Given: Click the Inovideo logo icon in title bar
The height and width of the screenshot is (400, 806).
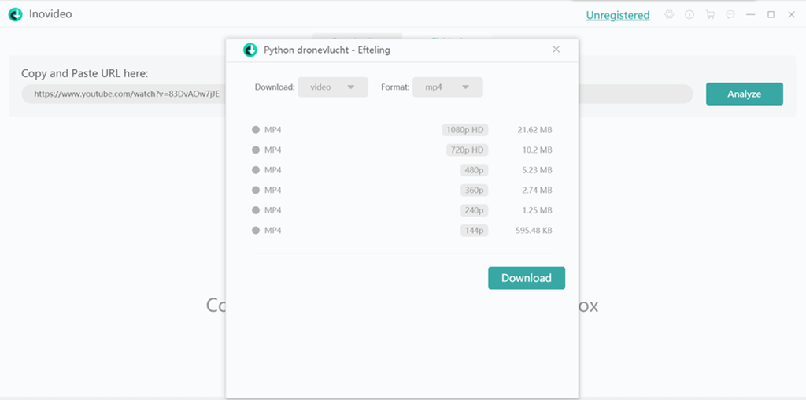Looking at the screenshot, I should [16, 15].
